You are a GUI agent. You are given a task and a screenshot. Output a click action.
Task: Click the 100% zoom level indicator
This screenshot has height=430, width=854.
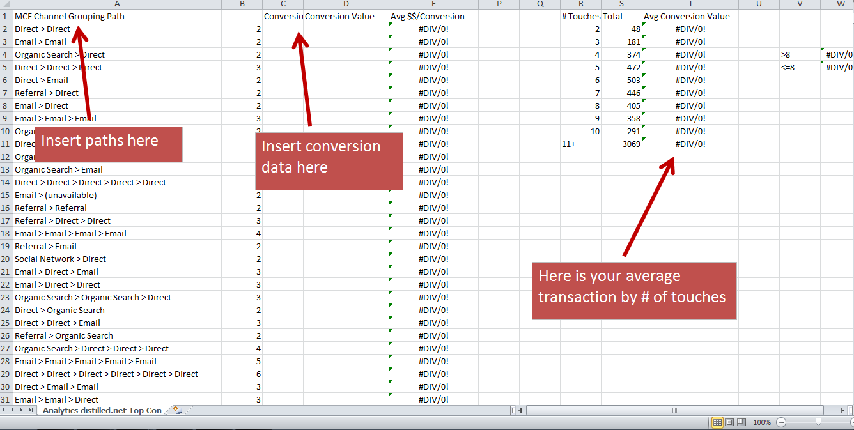761,422
